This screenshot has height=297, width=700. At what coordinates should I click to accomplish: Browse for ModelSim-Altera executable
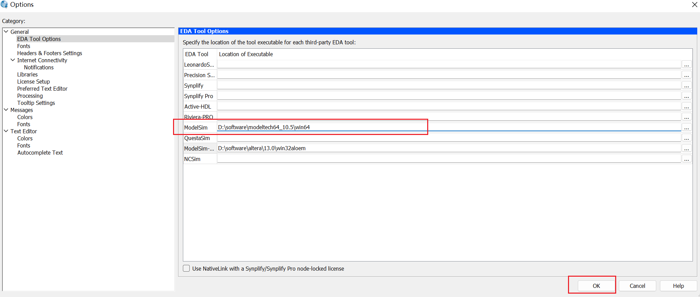(686, 148)
